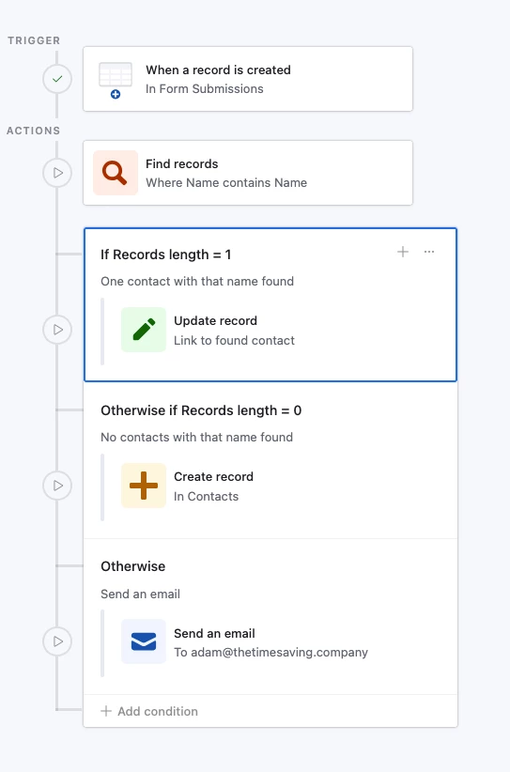Screen dimensions: 510x772
Task: Run the Send an email step play button
Action: 57,641
